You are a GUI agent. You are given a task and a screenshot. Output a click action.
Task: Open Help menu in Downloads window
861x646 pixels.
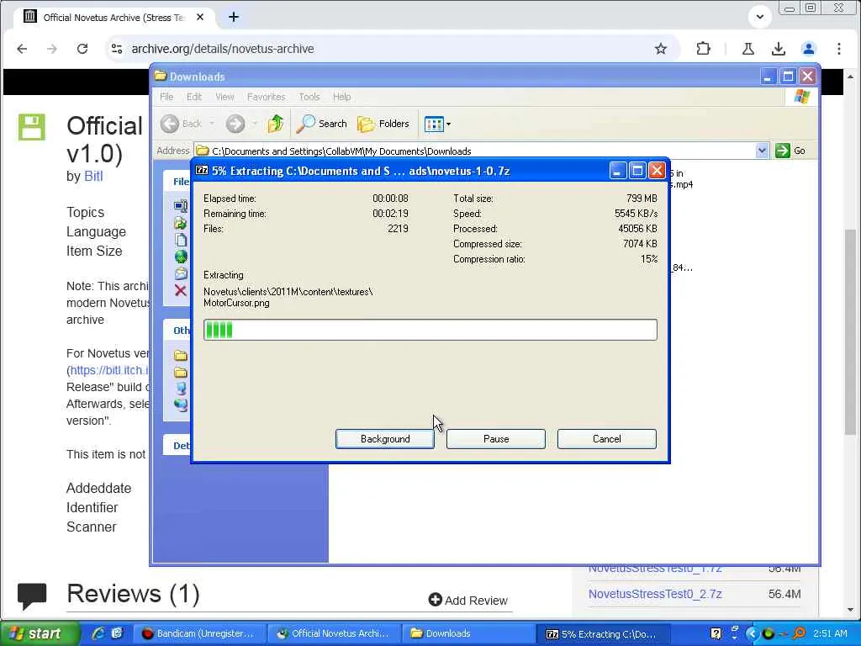[341, 97]
